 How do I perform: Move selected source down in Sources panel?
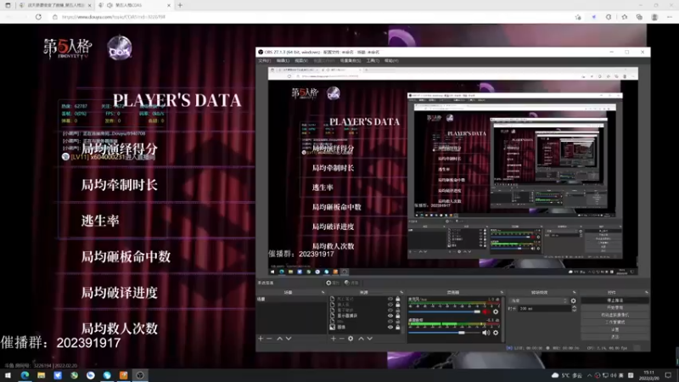tap(370, 338)
